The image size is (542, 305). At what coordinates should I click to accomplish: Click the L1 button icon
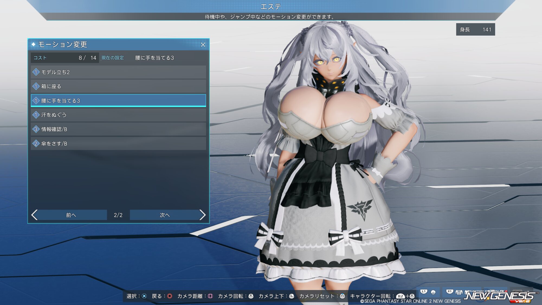tap(424, 292)
